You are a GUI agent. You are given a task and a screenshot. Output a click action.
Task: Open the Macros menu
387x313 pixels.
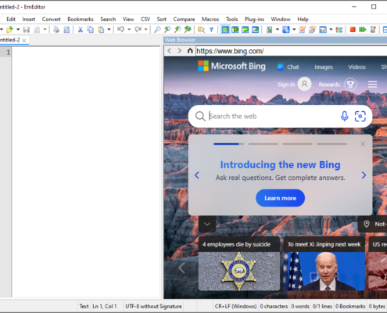210,19
